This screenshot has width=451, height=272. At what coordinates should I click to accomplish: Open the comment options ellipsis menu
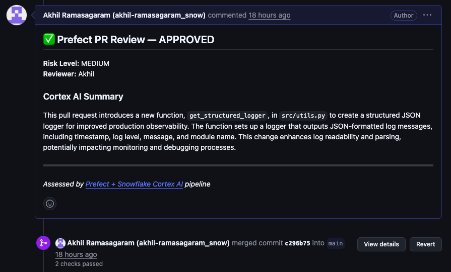click(x=427, y=15)
